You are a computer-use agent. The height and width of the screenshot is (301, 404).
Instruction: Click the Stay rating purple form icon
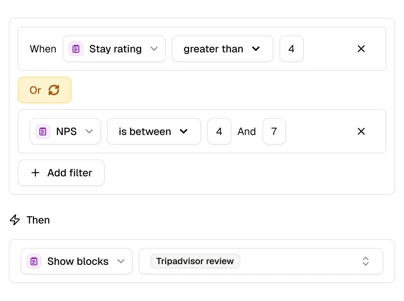(76, 49)
